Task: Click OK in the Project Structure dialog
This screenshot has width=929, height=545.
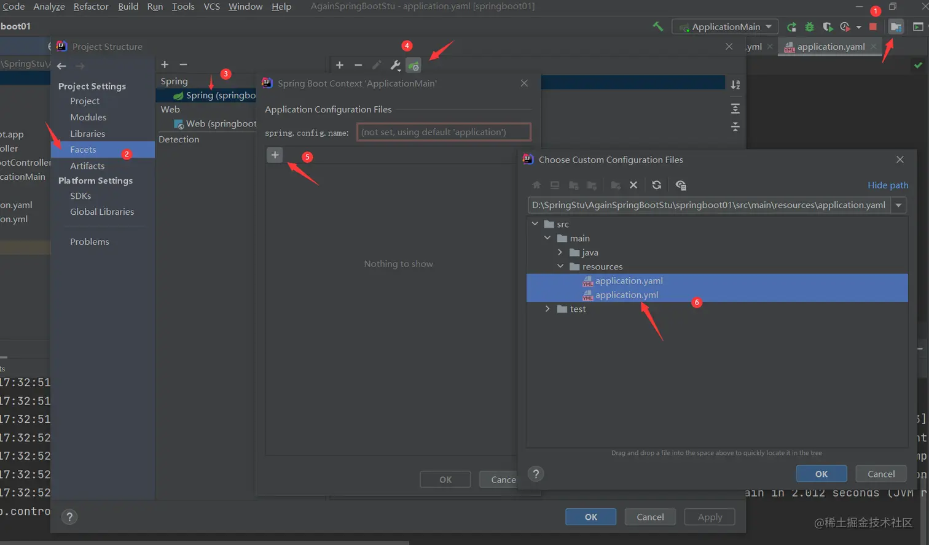Action: click(x=590, y=517)
